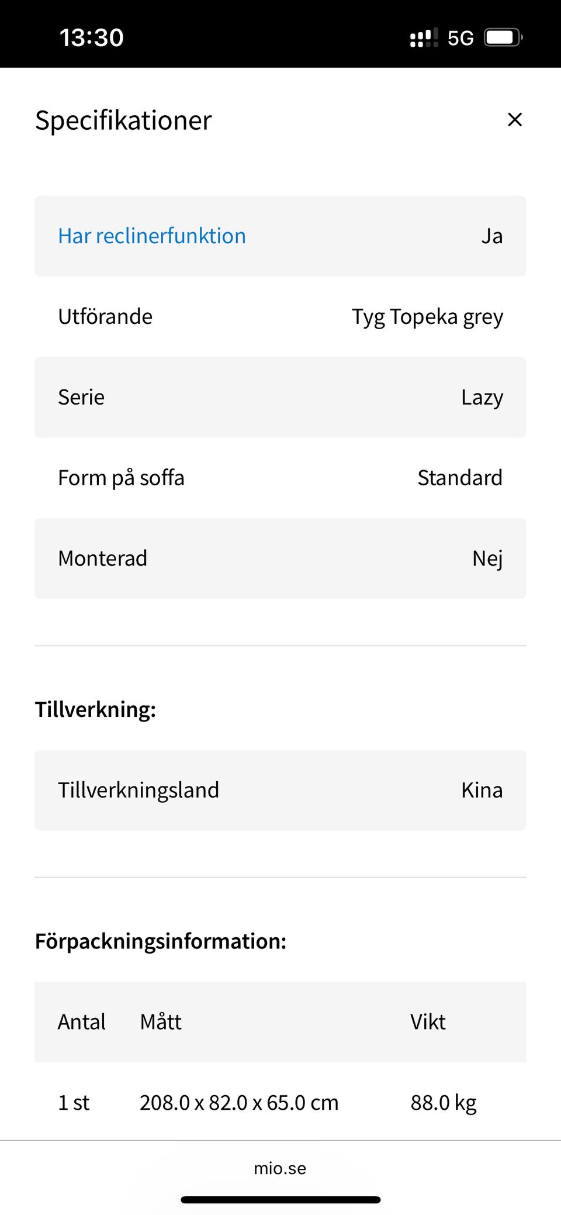Tap the Monterad row label
Screen dimensions: 561x1215
(x=103, y=558)
